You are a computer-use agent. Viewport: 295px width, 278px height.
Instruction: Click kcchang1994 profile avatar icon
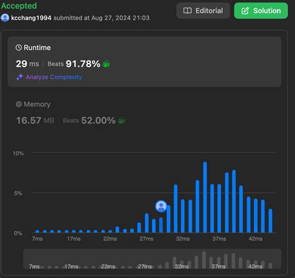pyautogui.click(x=5, y=18)
